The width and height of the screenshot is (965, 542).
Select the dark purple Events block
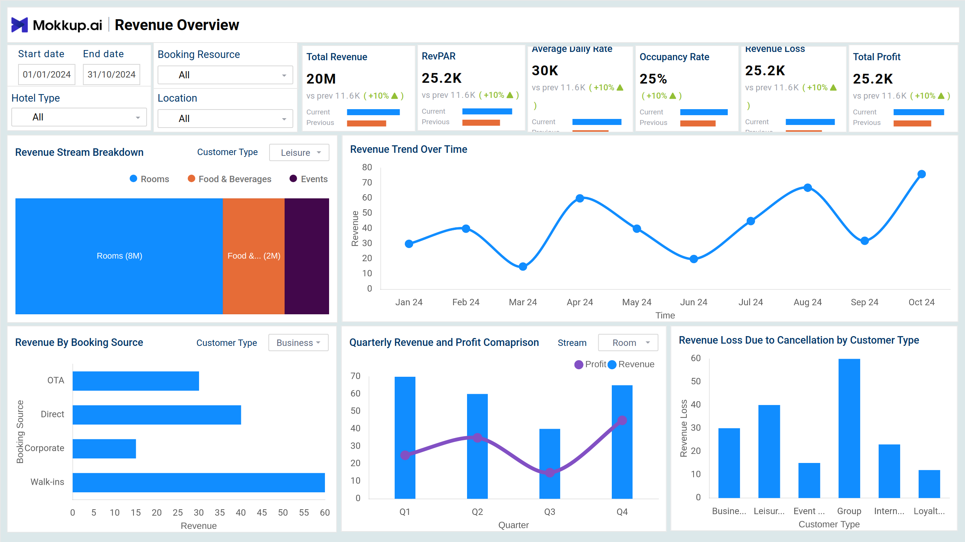coord(307,256)
